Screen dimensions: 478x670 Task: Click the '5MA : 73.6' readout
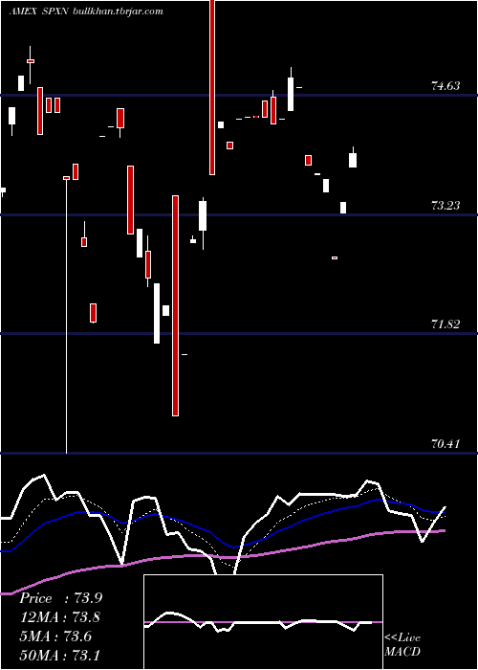tap(55, 636)
